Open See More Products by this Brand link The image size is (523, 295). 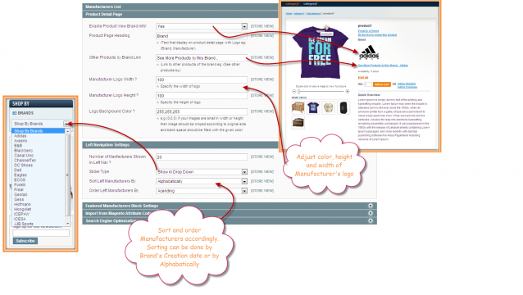pyautogui.click(x=383, y=66)
